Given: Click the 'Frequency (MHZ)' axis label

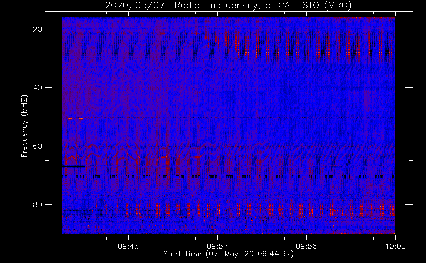Looking at the screenshot, I should point(24,126).
